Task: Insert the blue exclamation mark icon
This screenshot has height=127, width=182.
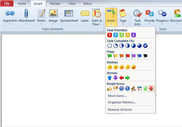Action: 127,88
